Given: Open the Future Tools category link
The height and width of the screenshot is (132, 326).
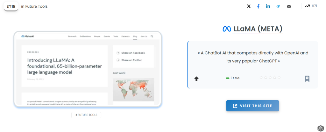Looking at the screenshot, I should point(36,6).
